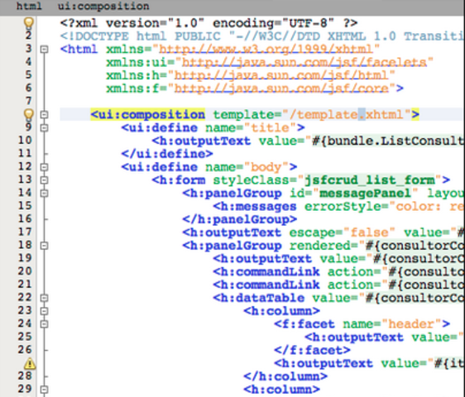The height and width of the screenshot is (397, 465).
Task: Click the jsfcrud_list_form styleClass value
Action: (369, 180)
